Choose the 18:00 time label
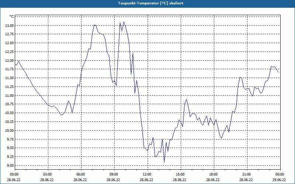The image size is (295, 184). (213, 174)
